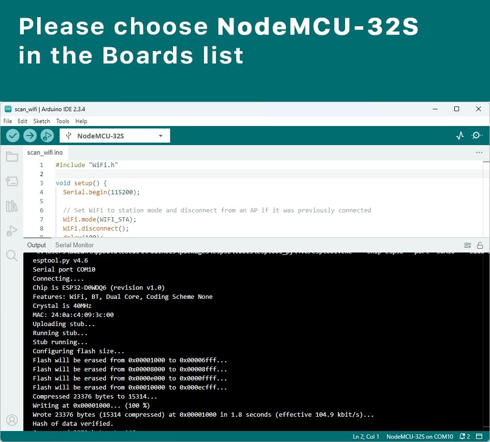
Task: Click 'Ln 2, Col 1' cursor position
Action: [x=366, y=436]
